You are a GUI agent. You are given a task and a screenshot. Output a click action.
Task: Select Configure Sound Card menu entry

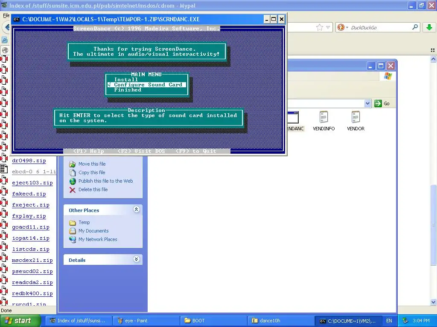click(x=147, y=85)
